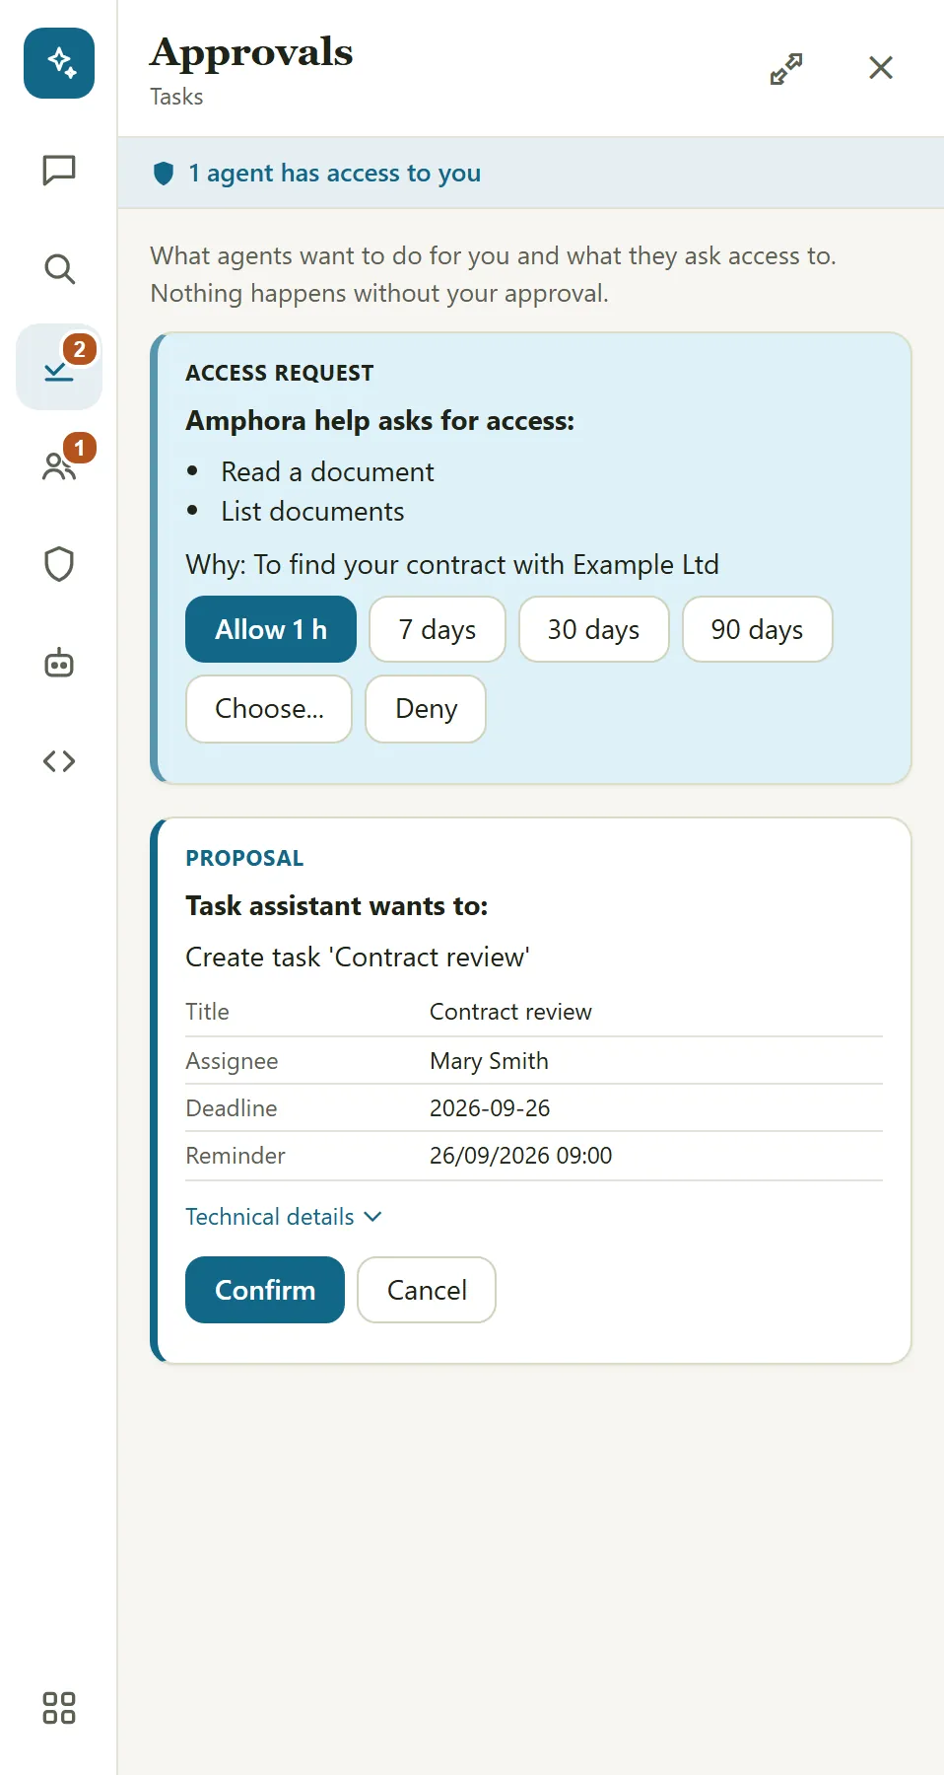944x1775 pixels.
Task: Open the shield icon in sidebar
Action: tap(59, 564)
